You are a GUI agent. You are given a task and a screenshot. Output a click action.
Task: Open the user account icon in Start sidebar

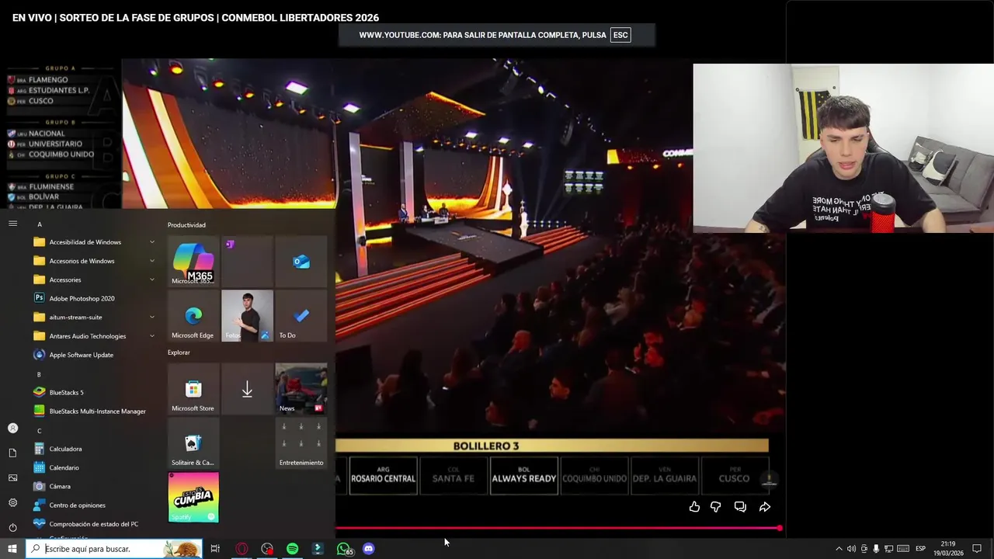[x=12, y=428]
